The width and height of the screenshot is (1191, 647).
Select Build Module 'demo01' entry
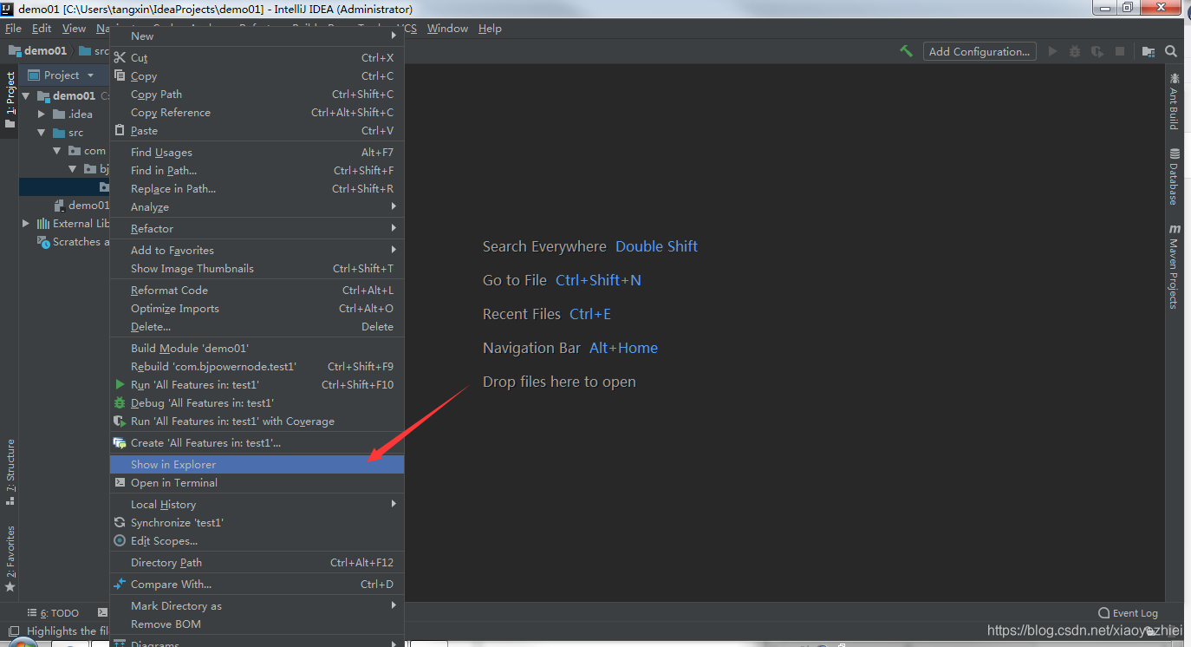[x=257, y=349]
